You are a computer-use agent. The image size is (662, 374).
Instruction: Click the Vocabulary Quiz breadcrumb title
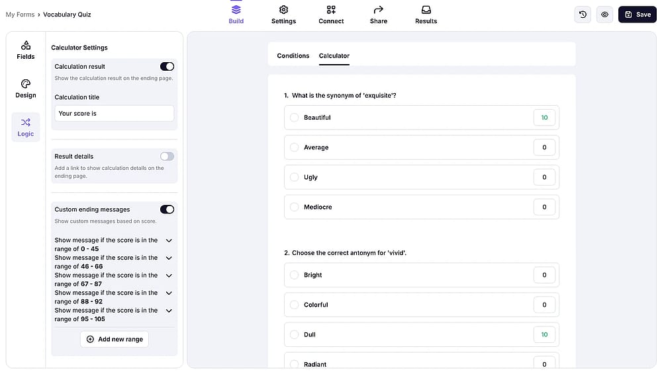[67, 15]
